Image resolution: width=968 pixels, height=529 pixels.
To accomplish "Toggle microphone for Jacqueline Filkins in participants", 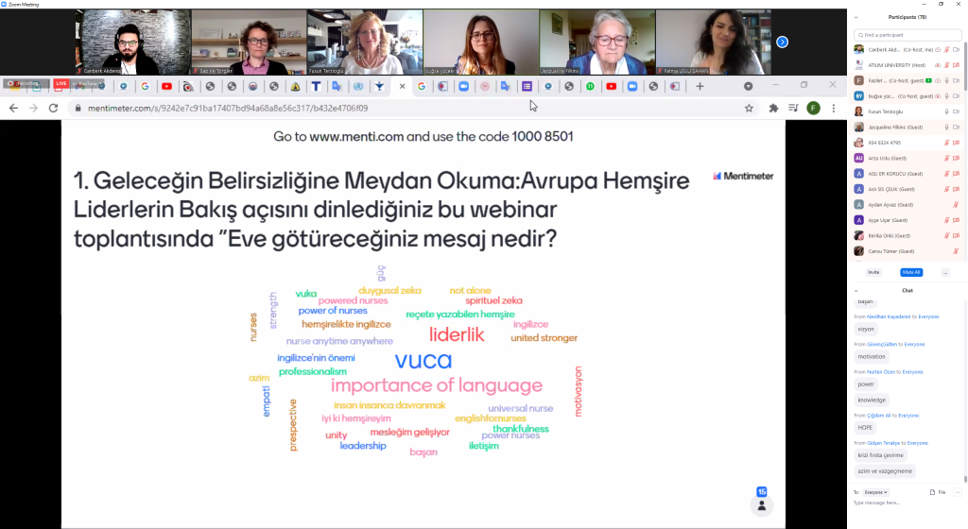I will pyautogui.click(x=946, y=127).
